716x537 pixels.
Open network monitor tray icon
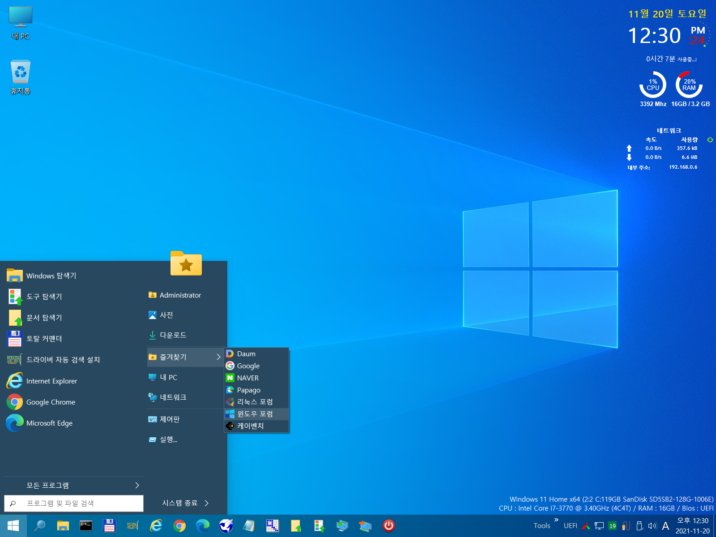click(x=599, y=526)
